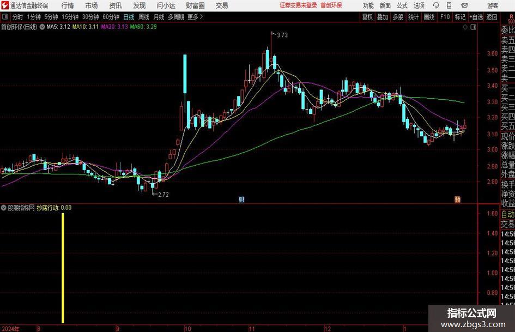Switch to the 15分钟 period tab
Image resolution: width=515 pixels, height=332 pixels.
(x=70, y=17)
